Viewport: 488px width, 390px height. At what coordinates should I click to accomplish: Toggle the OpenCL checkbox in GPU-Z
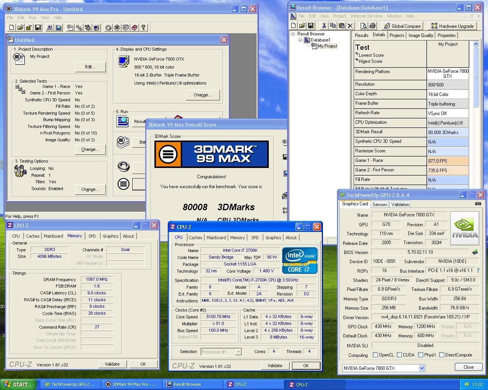click(375, 355)
